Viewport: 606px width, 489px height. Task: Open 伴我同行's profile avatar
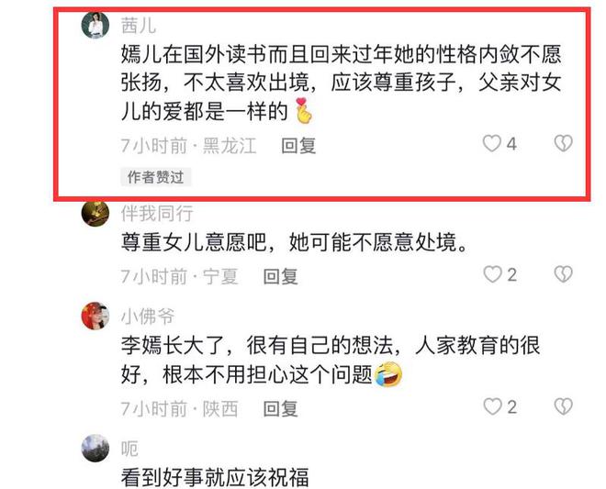pos(95,213)
